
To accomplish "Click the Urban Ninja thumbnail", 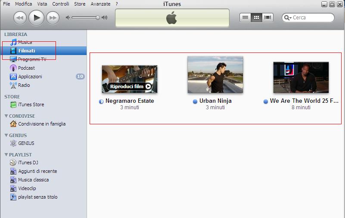I will click(215, 74).
